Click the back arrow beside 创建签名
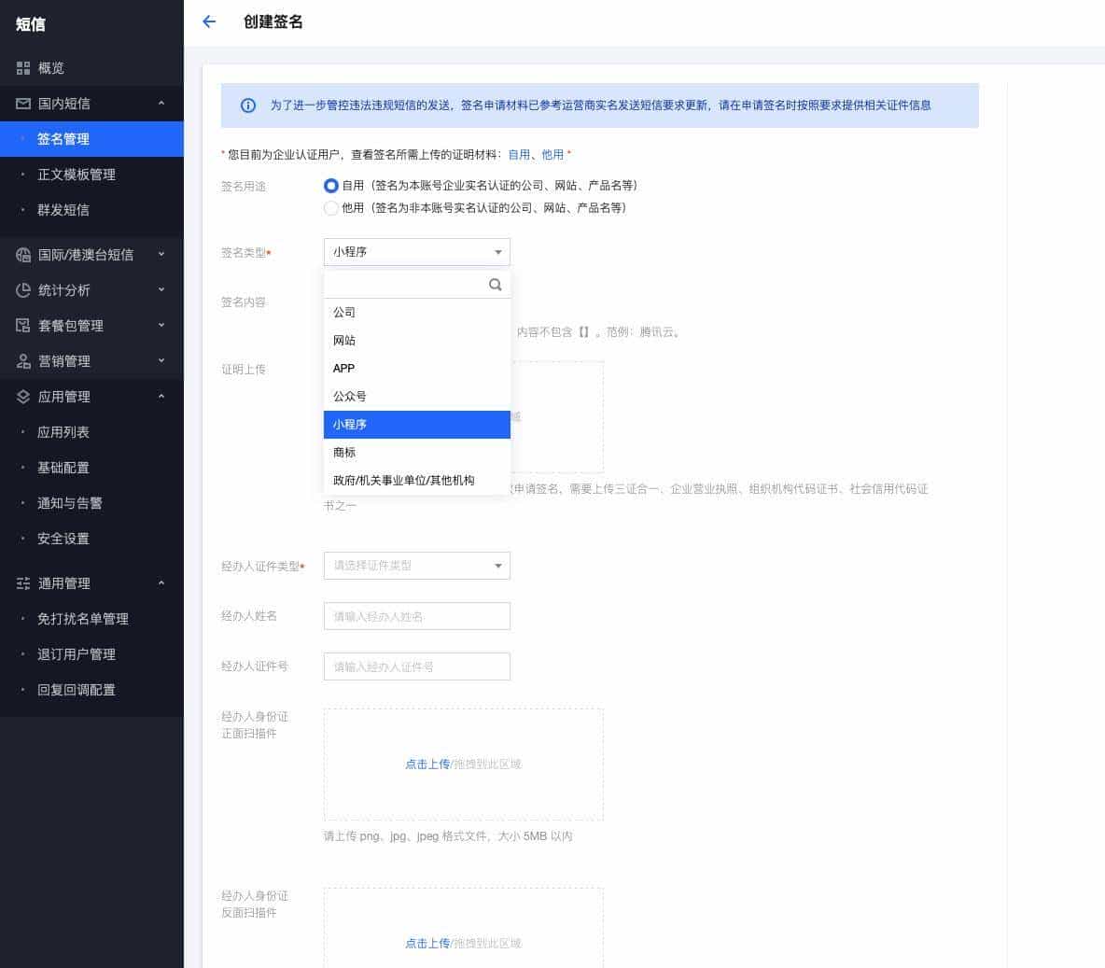1105x968 pixels. pyautogui.click(x=208, y=21)
